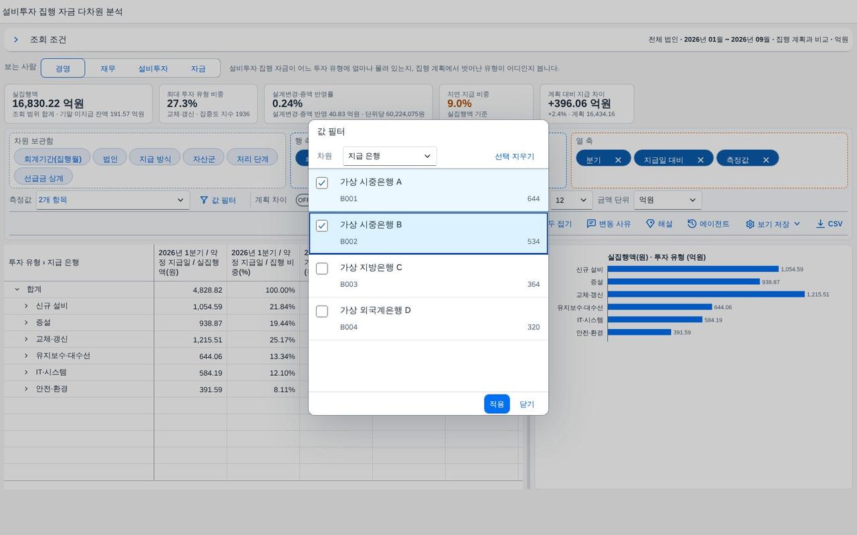Image resolution: width=857 pixels, height=535 pixels.
Task: Expand the 조회 조건 panel chevron
Action: [x=15, y=40]
